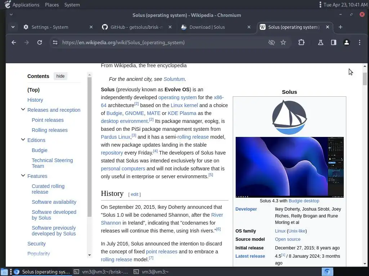Open Software availability in contents
The width and height of the screenshot is (369, 276).
54,202
